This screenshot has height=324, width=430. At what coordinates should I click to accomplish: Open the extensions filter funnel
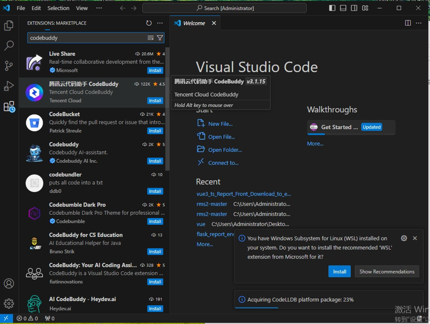click(x=160, y=38)
